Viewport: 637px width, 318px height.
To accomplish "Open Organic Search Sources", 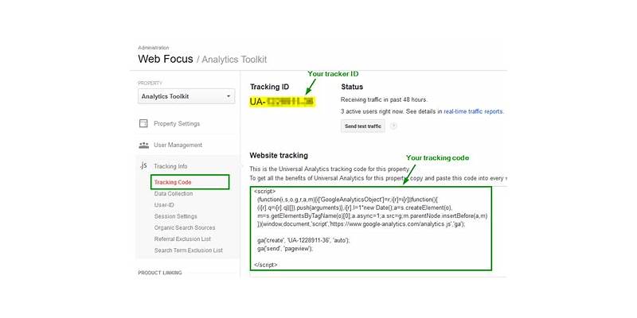I will (x=185, y=228).
